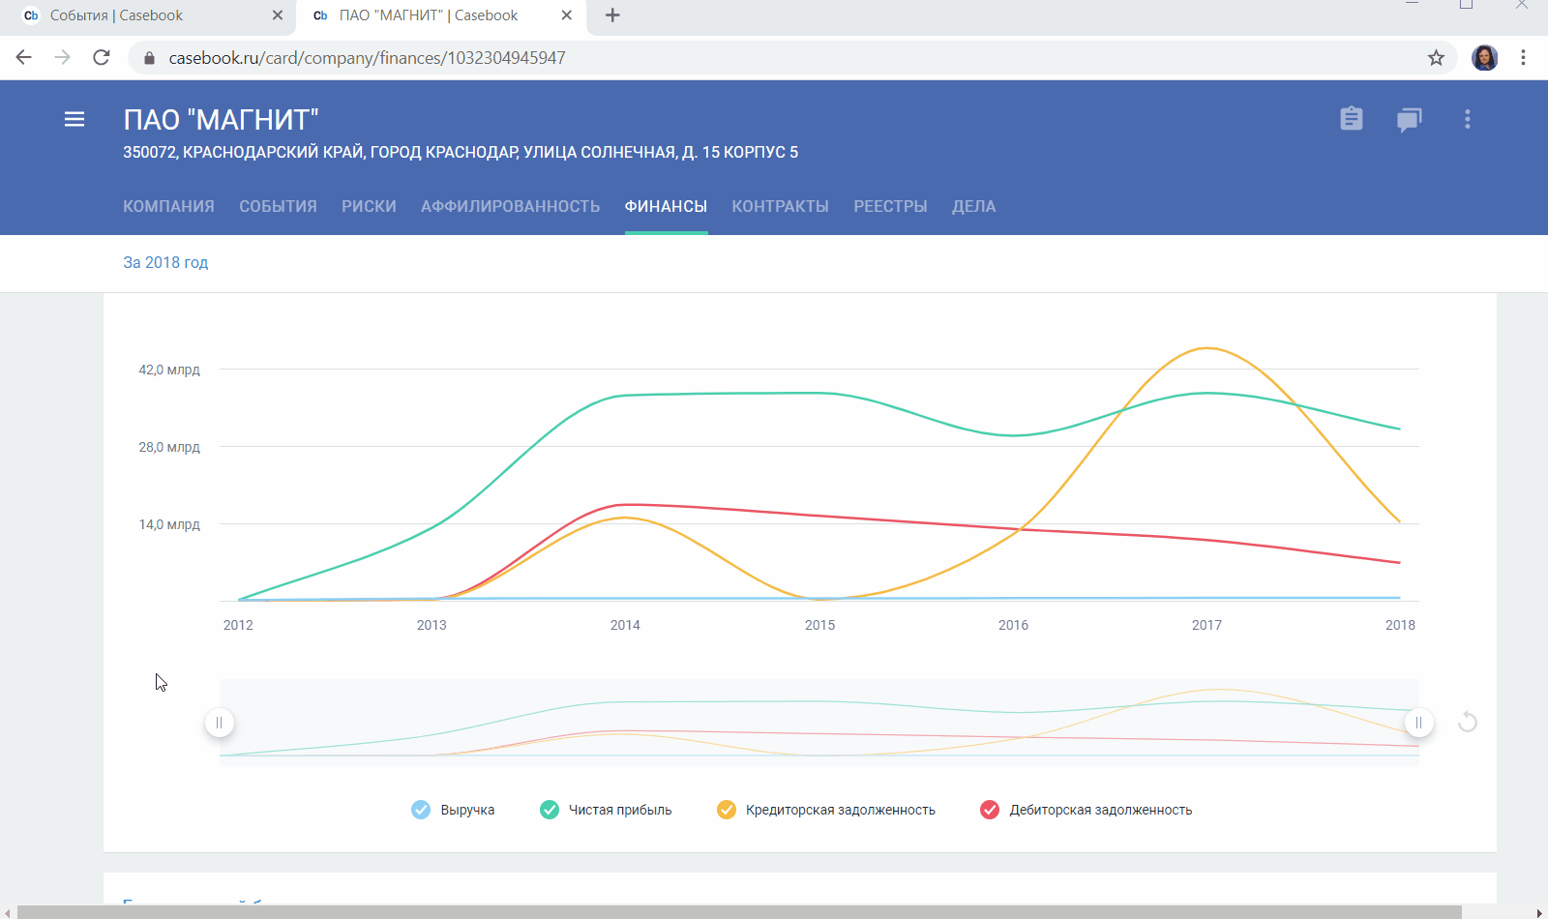Click the company address text in header
Viewport: 1548px width, 919px height.
(x=461, y=152)
